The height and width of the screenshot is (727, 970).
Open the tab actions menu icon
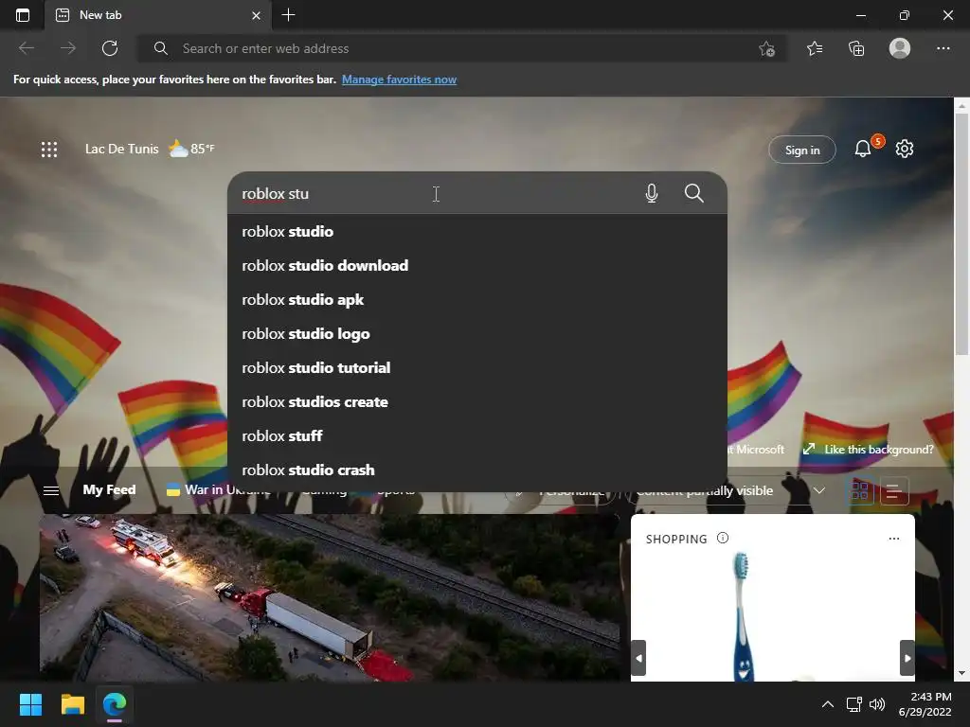[23, 15]
